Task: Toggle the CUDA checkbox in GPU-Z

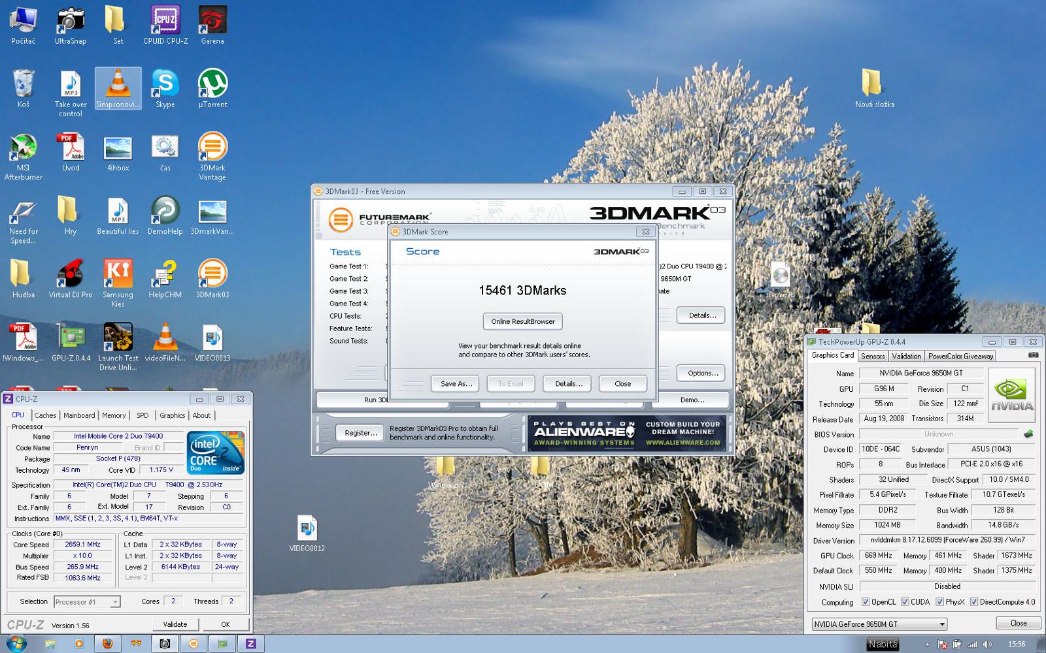Action: pos(905,602)
